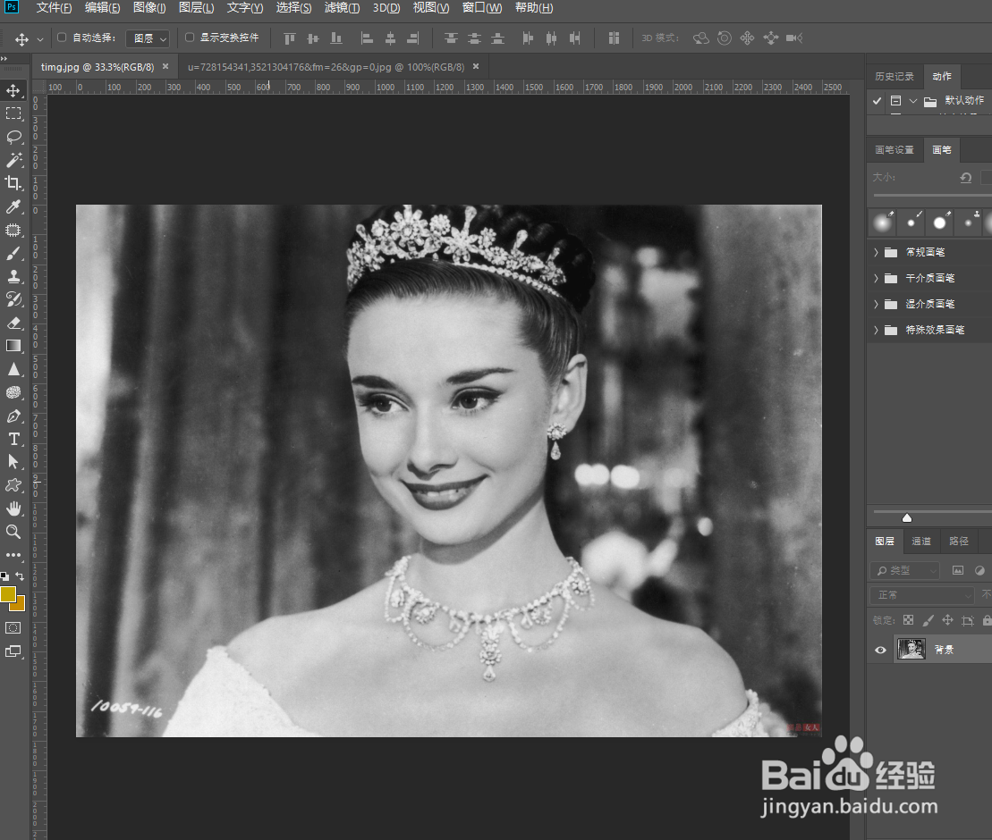Click align top edges icon

[289, 38]
